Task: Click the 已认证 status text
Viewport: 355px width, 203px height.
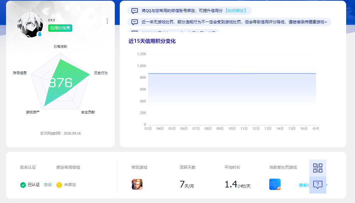Action: click(x=34, y=185)
